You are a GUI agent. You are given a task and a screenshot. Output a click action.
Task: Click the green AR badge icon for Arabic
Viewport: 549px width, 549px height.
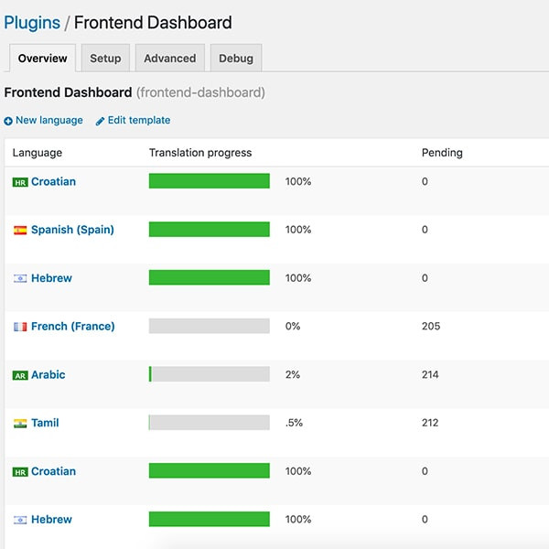[x=20, y=375]
